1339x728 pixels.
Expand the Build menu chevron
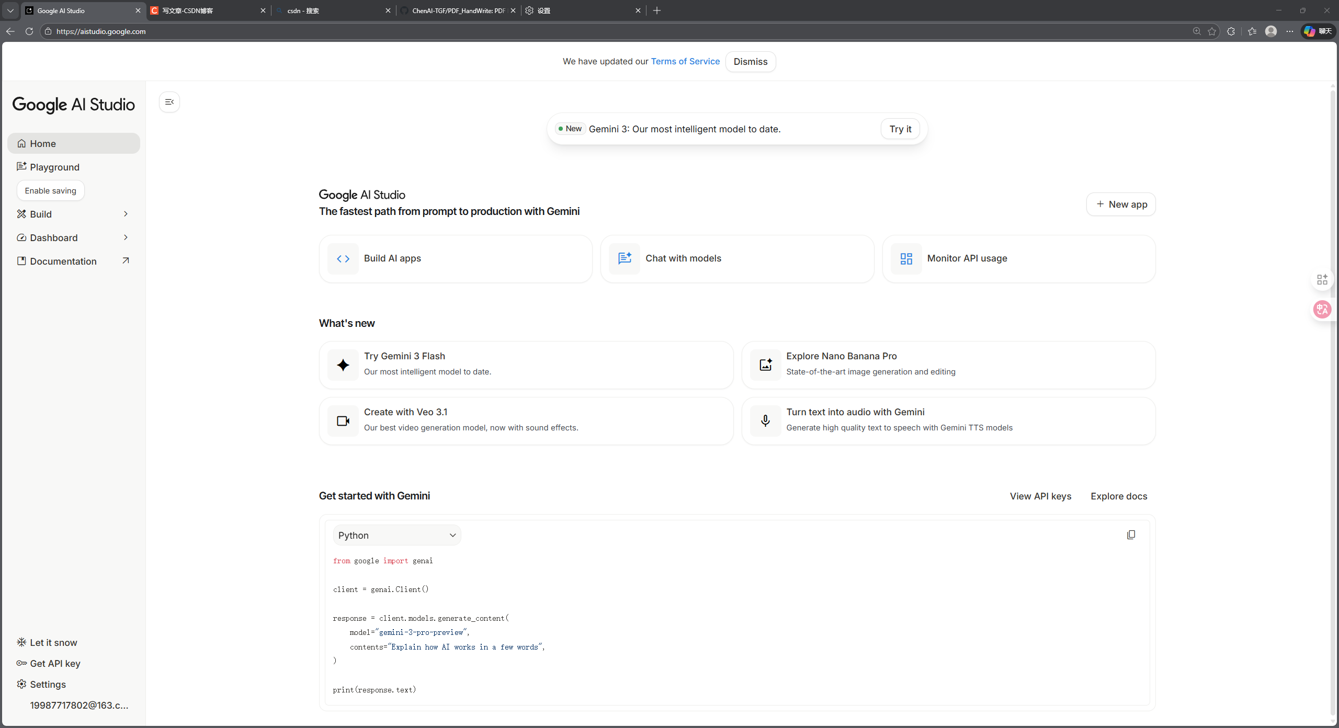click(126, 214)
